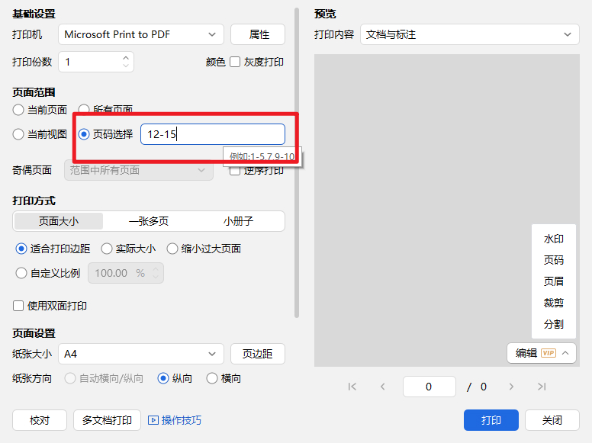Image resolution: width=592 pixels, height=443 pixels.
Task: Select 适合打印边距 scaling option
Action: coord(21,249)
